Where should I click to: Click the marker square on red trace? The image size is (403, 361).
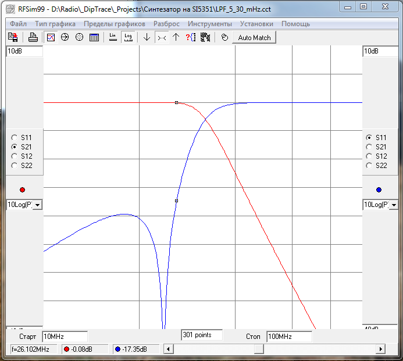click(176, 102)
